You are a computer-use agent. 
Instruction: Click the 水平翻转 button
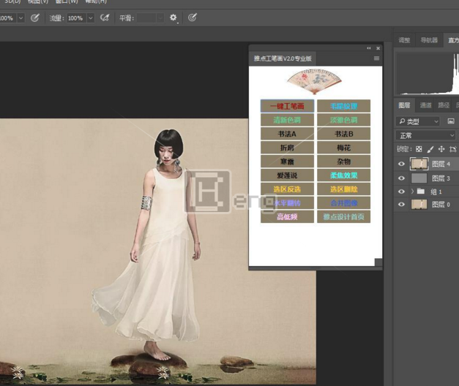click(287, 203)
